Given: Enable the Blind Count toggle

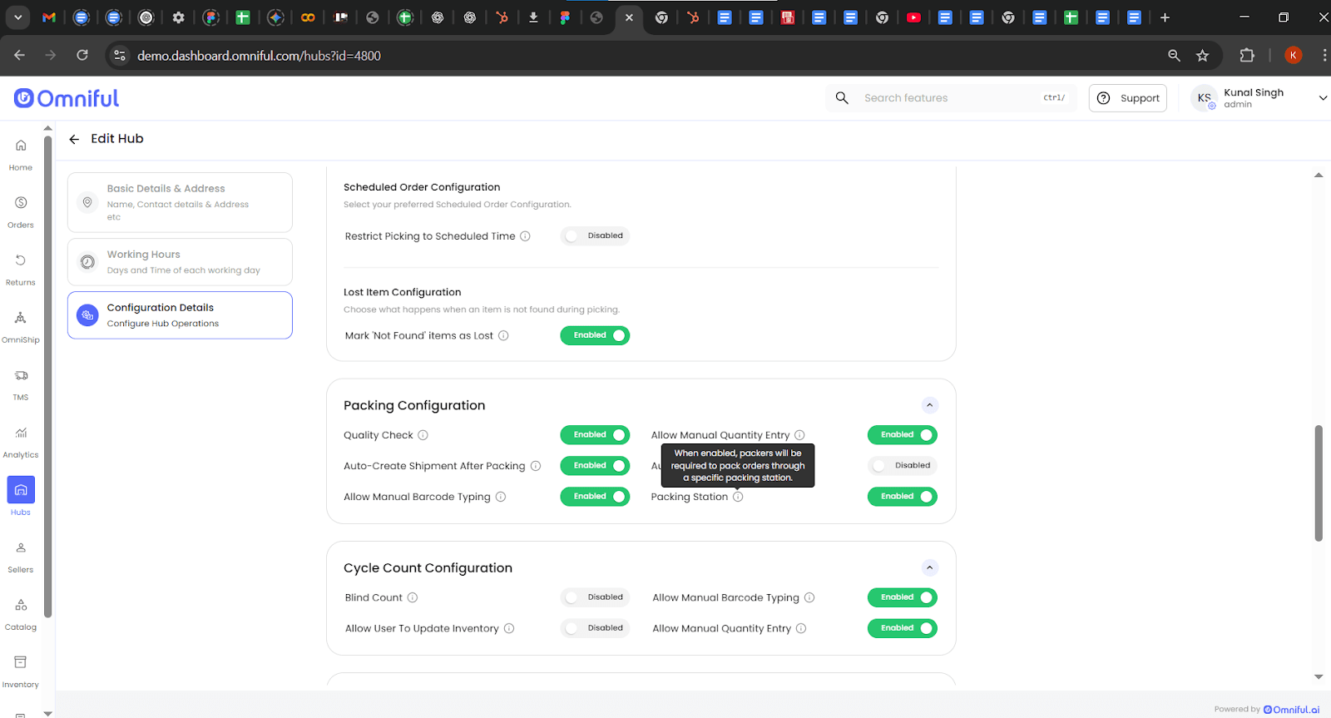Looking at the screenshot, I should [x=595, y=597].
